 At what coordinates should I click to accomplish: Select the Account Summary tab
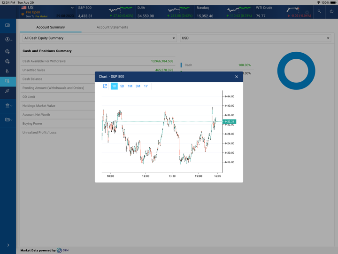[51, 27]
